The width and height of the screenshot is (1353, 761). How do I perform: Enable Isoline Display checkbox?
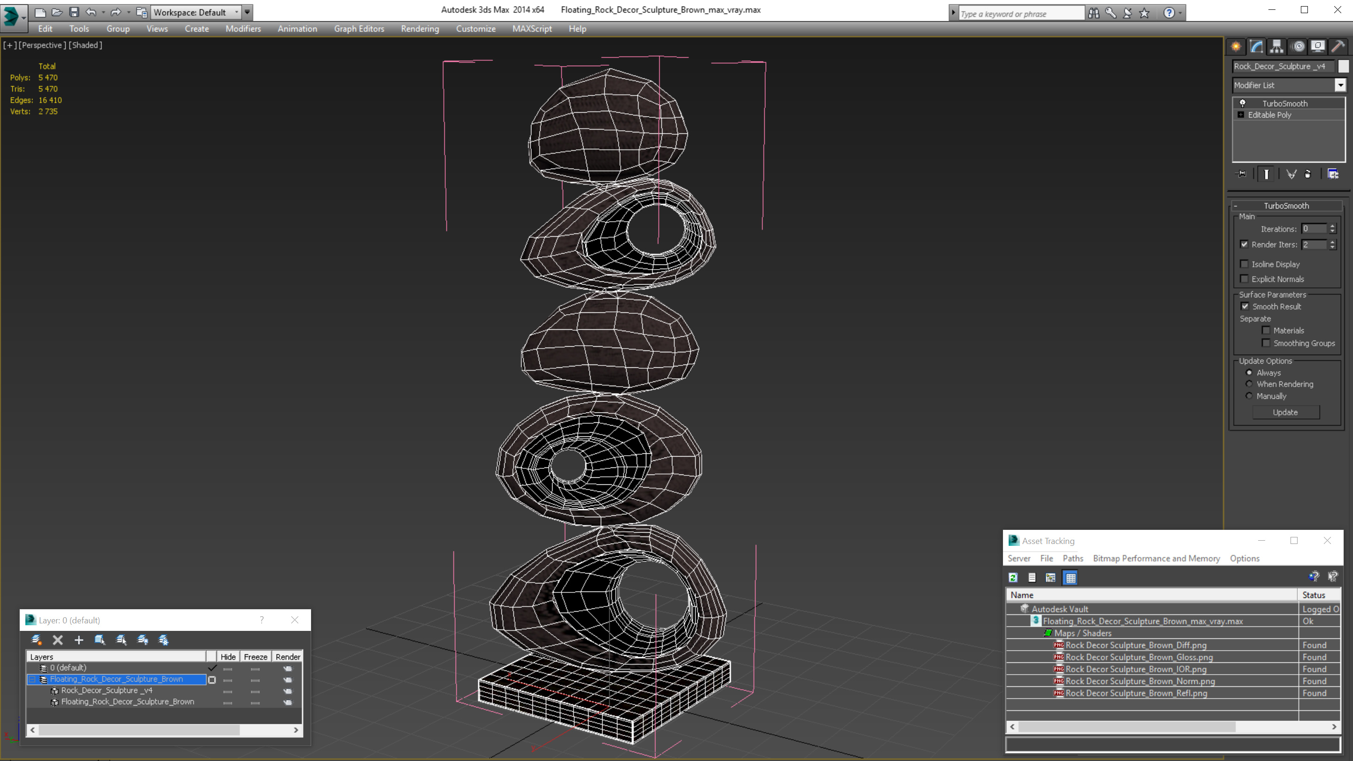[x=1244, y=264]
